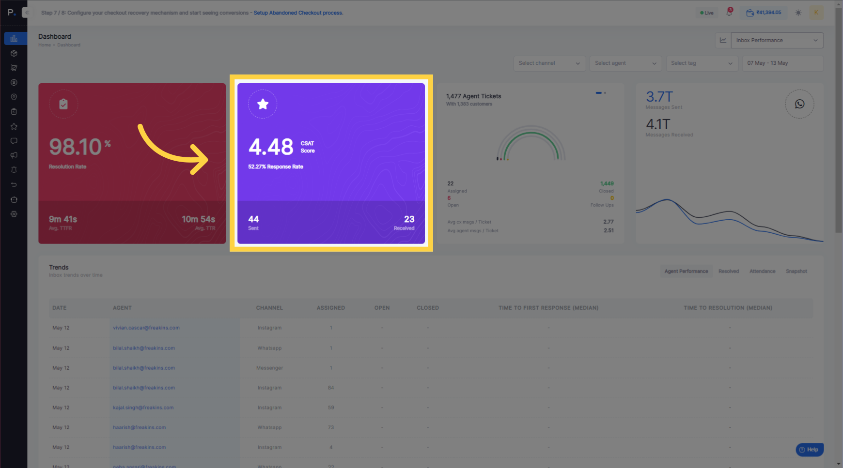Click Setup Abandoned Checkout process link
843x468 pixels.
click(x=298, y=13)
